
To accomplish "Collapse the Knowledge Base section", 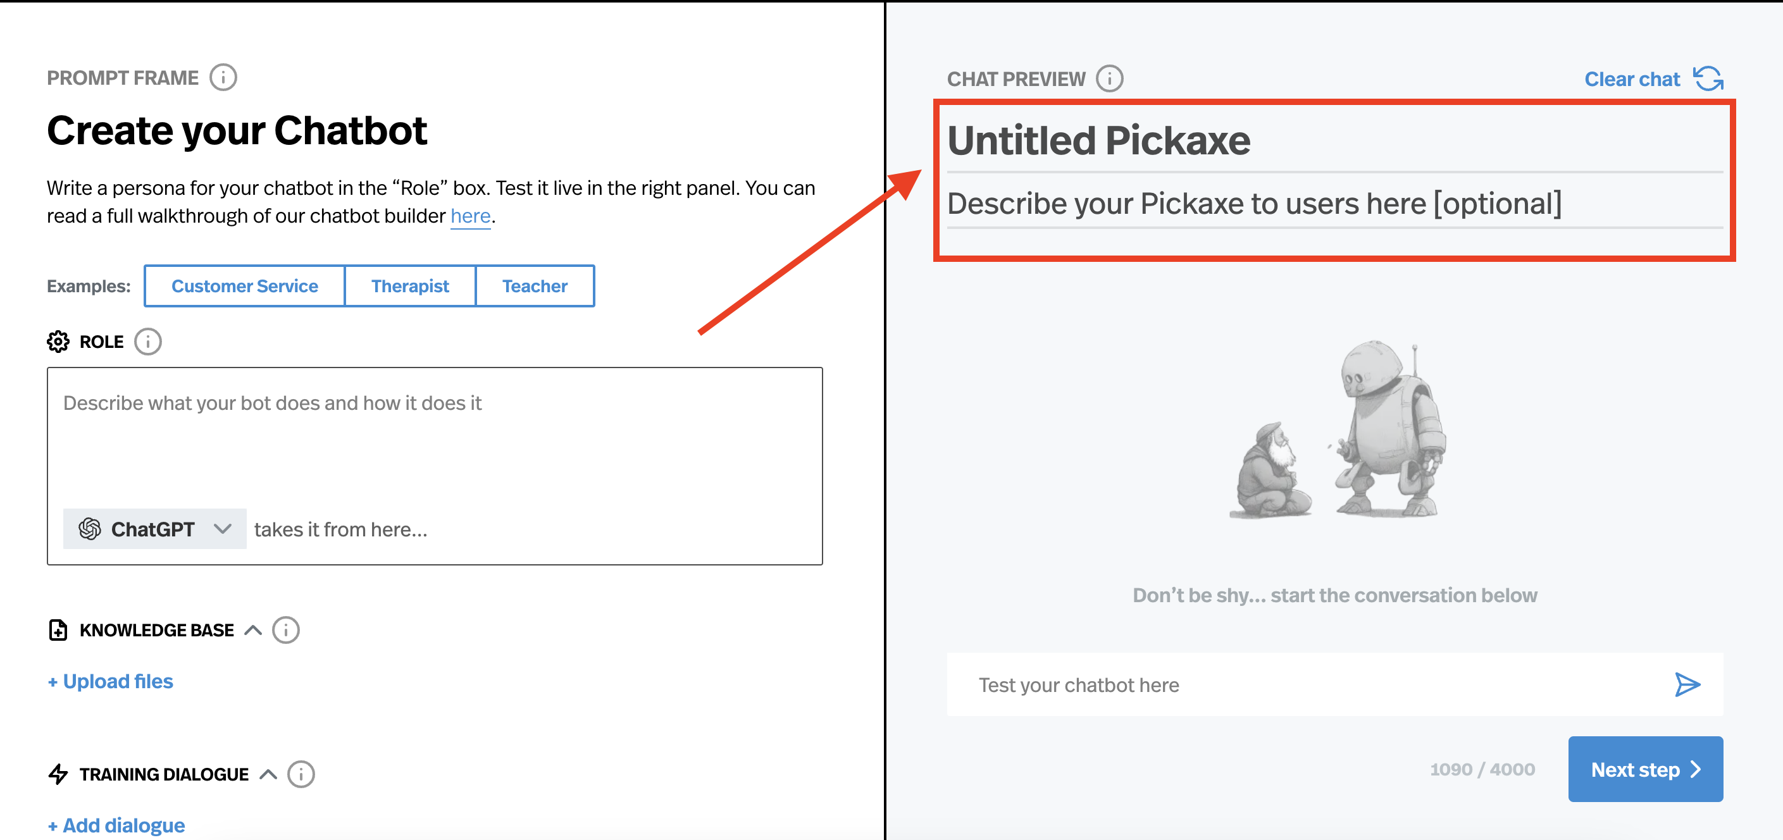I will tap(253, 629).
